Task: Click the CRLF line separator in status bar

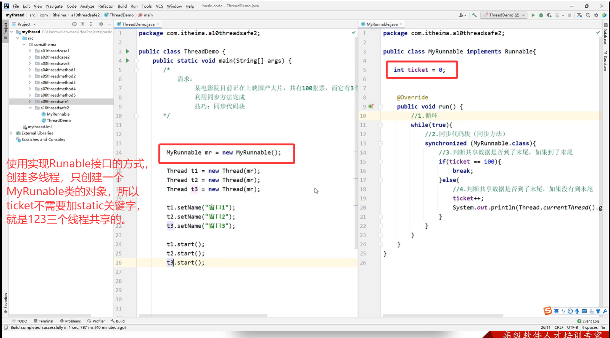Action: (x=559, y=328)
